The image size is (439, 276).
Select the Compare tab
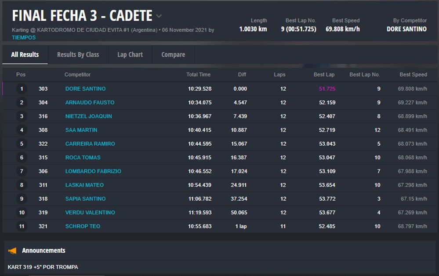(173, 55)
